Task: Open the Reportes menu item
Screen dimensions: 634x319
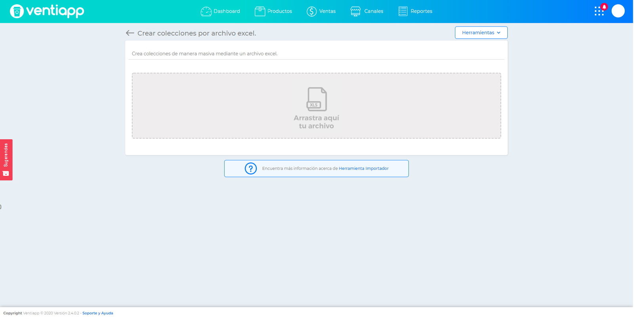Action: click(x=415, y=11)
